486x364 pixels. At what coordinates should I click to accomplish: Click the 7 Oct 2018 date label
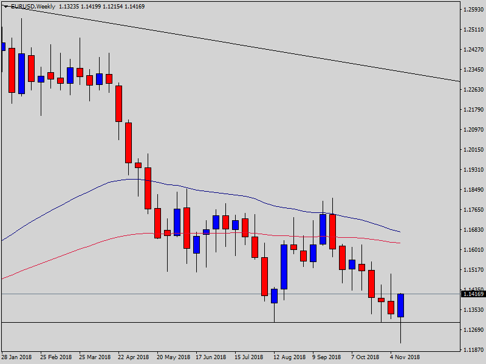click(x=365, y=357)
